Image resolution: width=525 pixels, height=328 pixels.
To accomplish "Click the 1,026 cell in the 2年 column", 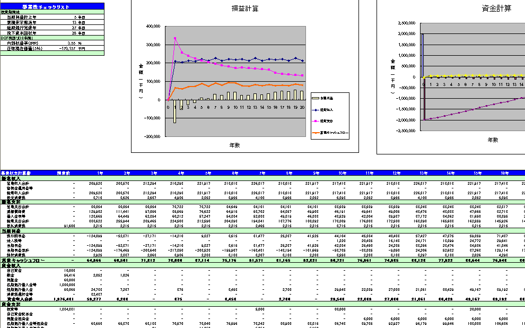I will (124, 275).
